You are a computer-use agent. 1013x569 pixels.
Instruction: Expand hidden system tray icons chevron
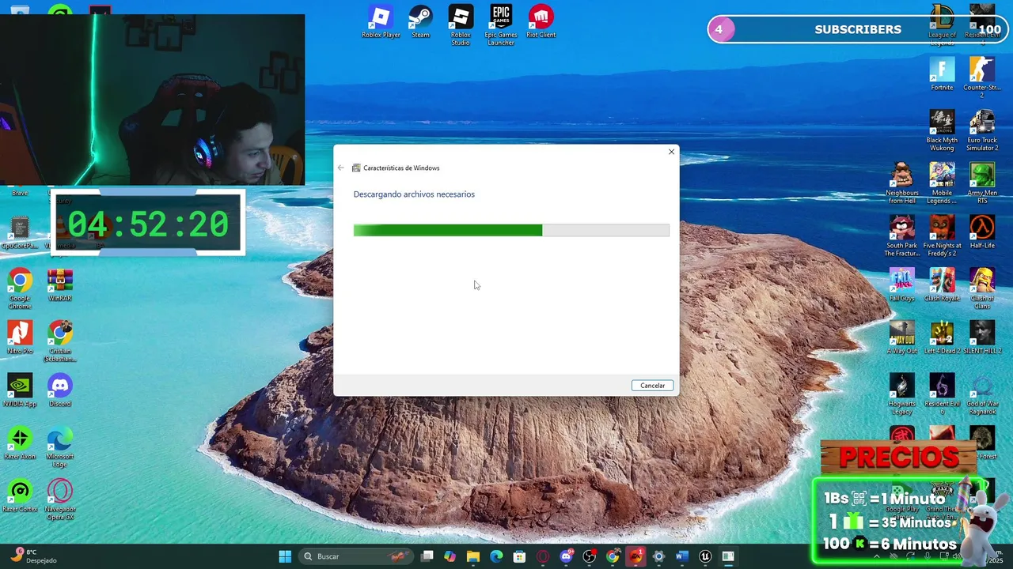876,556
